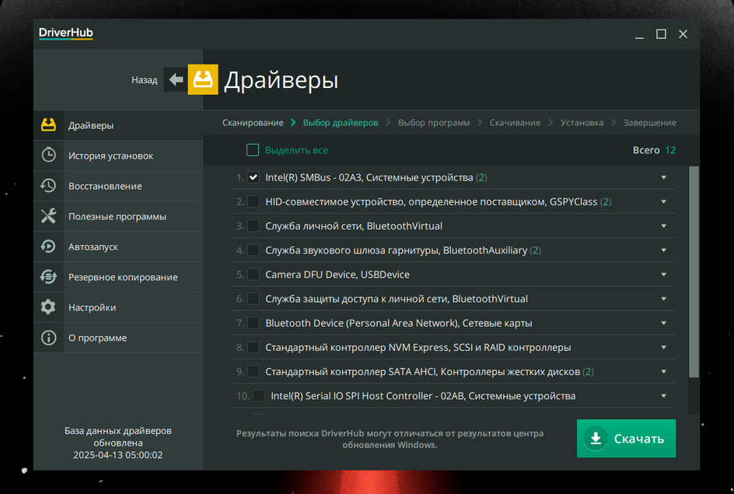
Task: Check Intel(R) Serial IO SPI Host Controller
Action: 259,396
